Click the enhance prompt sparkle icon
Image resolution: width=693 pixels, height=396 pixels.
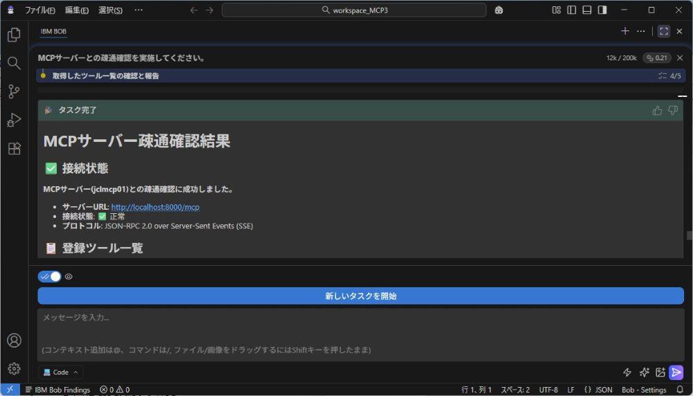coord(644,372)
